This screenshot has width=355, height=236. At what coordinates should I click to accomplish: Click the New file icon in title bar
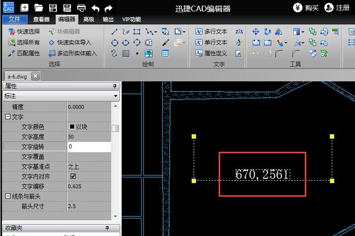pyautogui.click(x=25, y=8)
